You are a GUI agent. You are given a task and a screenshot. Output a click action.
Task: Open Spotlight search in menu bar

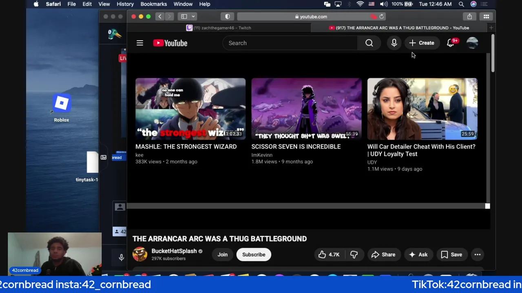pyautogui.click(x=461, y=4)
